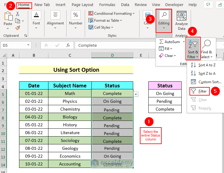Click the Cancel X in formula bar
The image size is (224, 173).
46,45
